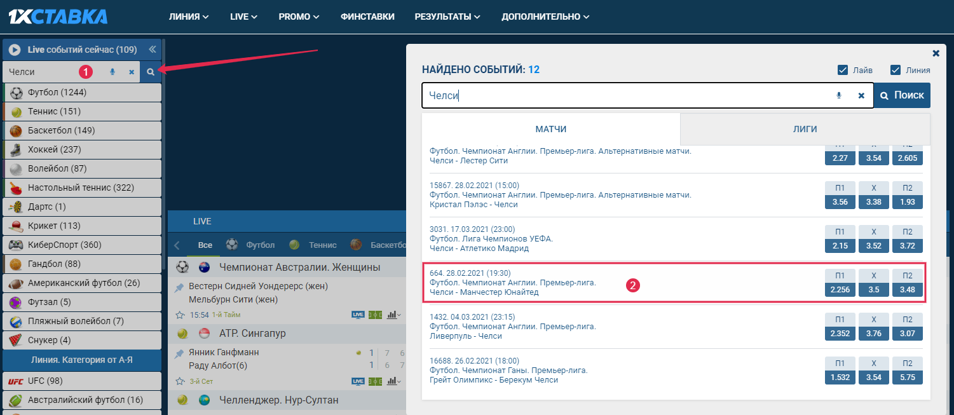
Task: Open Челси - Манчестер Юнайтед match
Action: coord(484,292)
